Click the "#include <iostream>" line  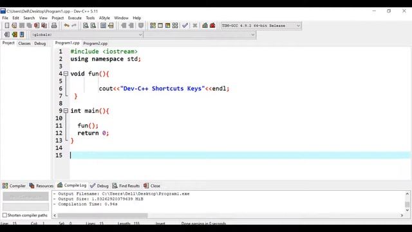coord(104,52)
